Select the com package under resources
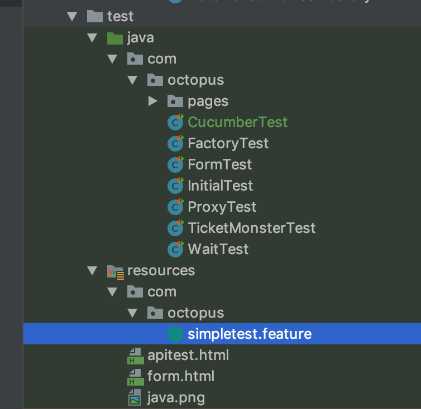This screenshot has height=409, width=421. coord(161,292)
